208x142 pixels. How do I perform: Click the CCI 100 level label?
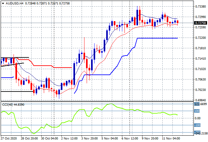pos(197,111)
